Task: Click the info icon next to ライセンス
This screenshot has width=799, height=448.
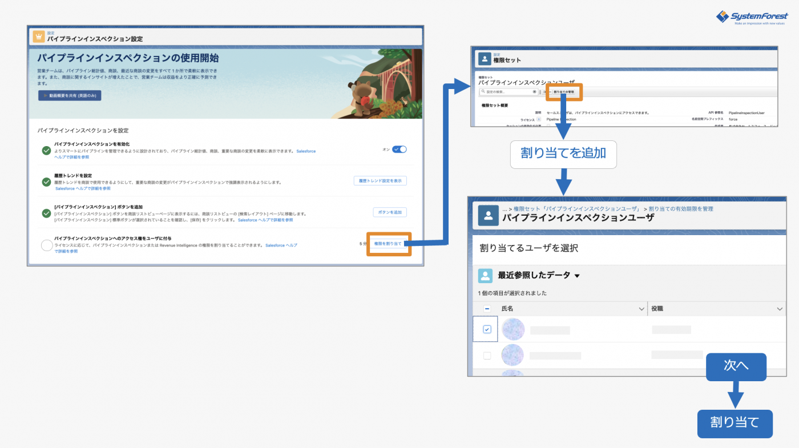Action: (x=539, y=119)
